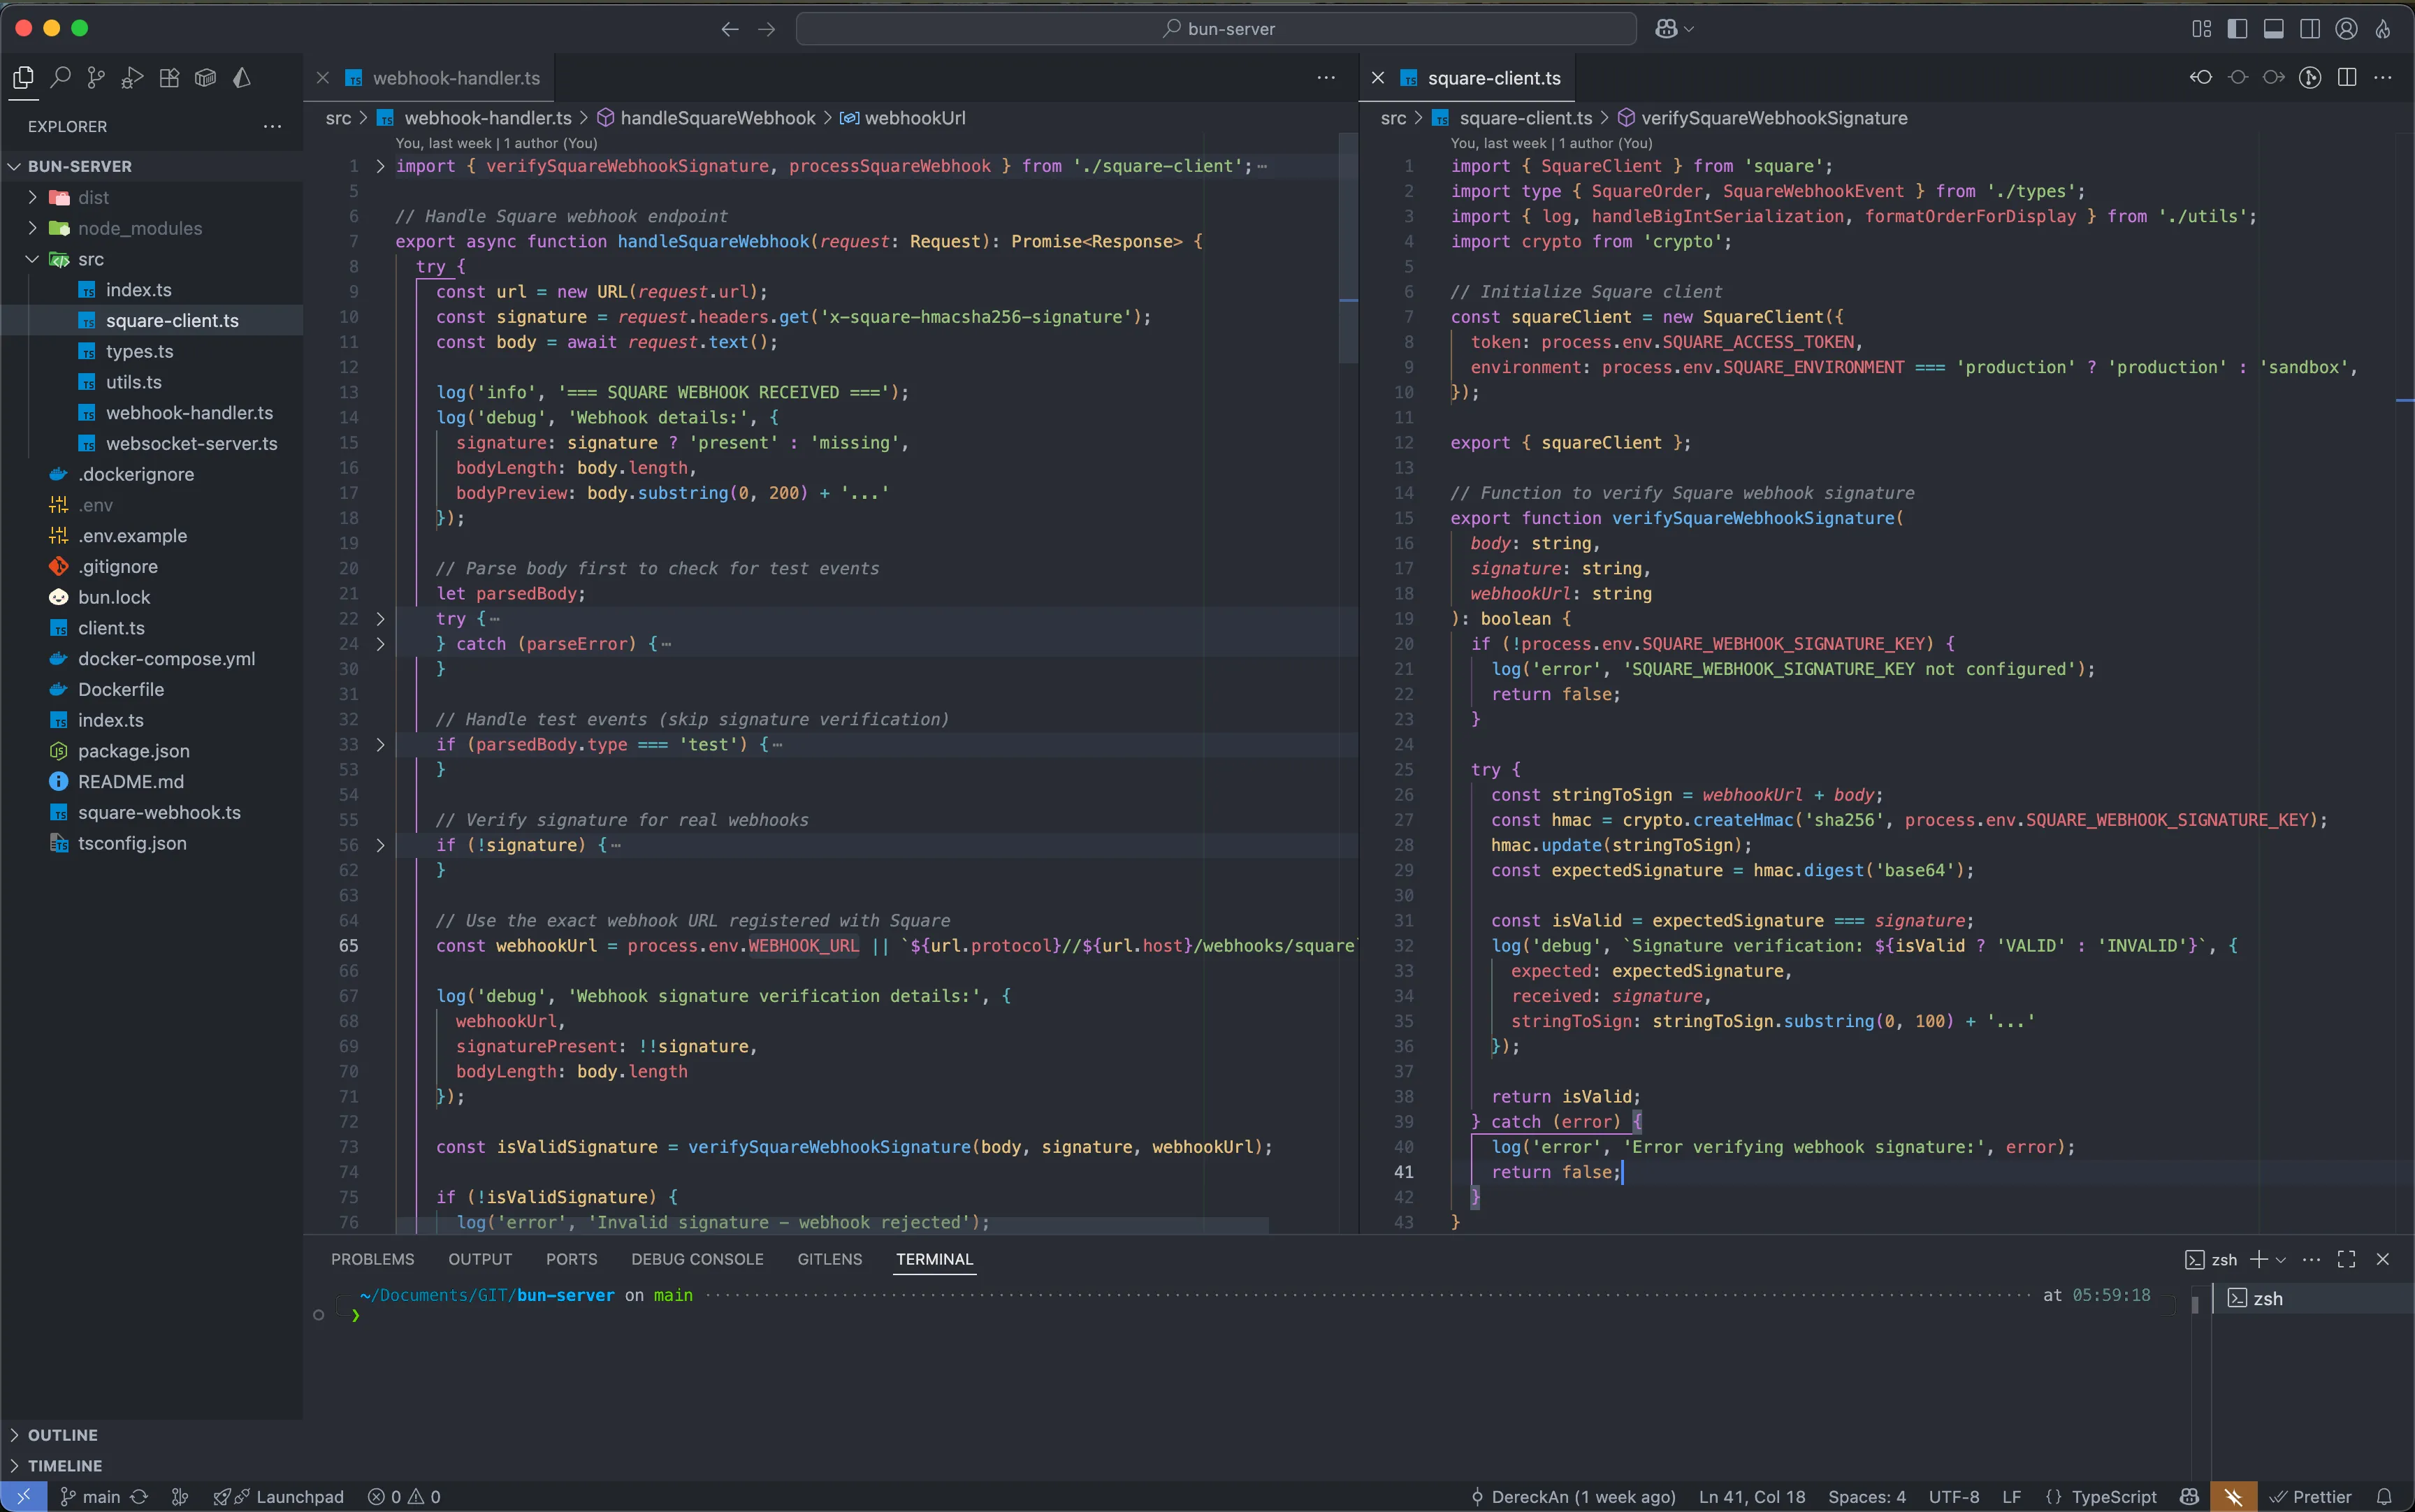Go forward with the right navigation arrow
The image size is (2415, 1512).
click(x=766, y=29)
